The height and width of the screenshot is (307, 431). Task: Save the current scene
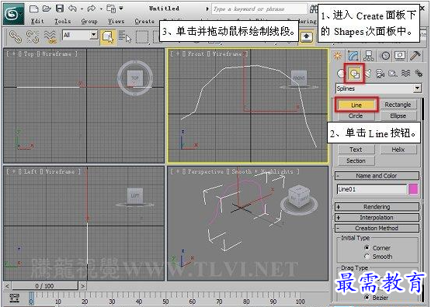[x=60, y=9]
